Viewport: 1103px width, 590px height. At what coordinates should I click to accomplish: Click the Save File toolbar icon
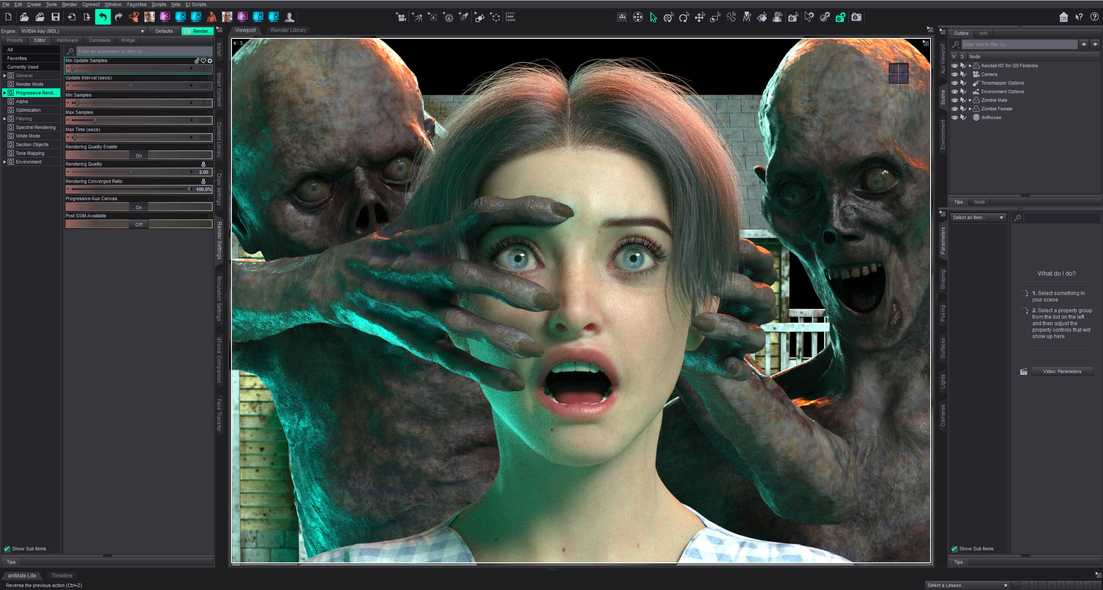pyautogui.click(x=56, y=17)
